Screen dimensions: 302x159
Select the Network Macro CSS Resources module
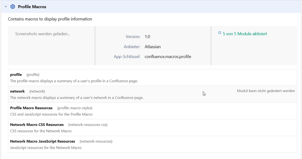[152, 128]
